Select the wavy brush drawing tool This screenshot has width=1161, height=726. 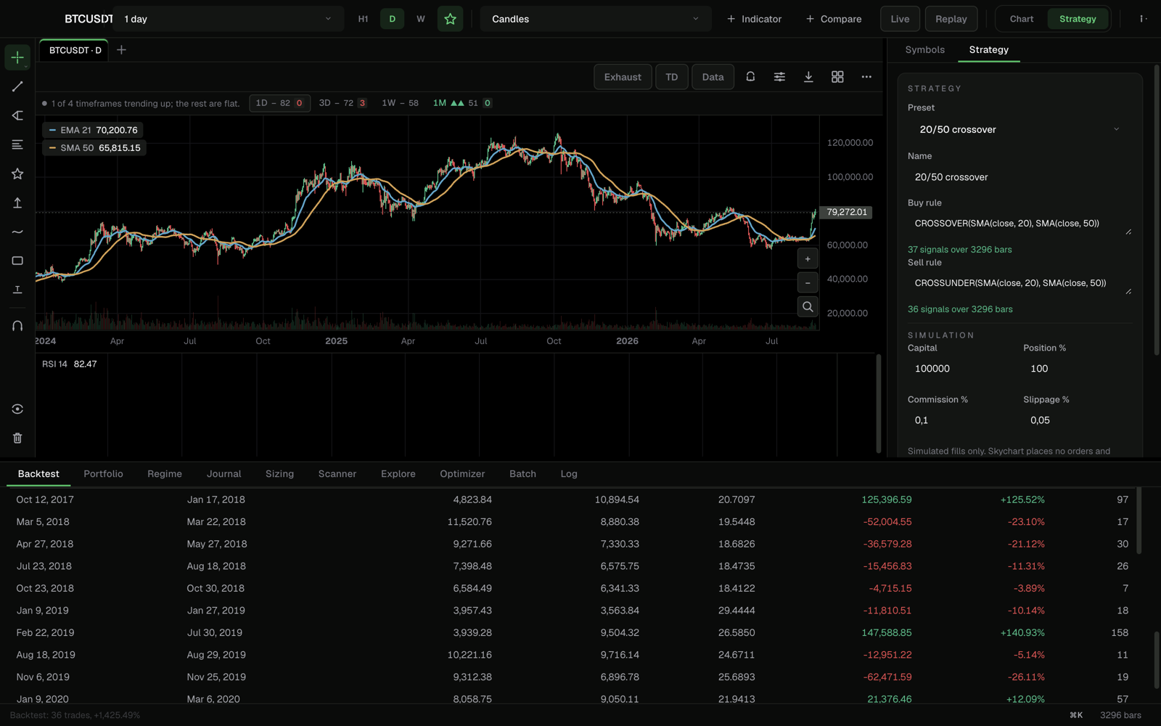click(17, 232)
